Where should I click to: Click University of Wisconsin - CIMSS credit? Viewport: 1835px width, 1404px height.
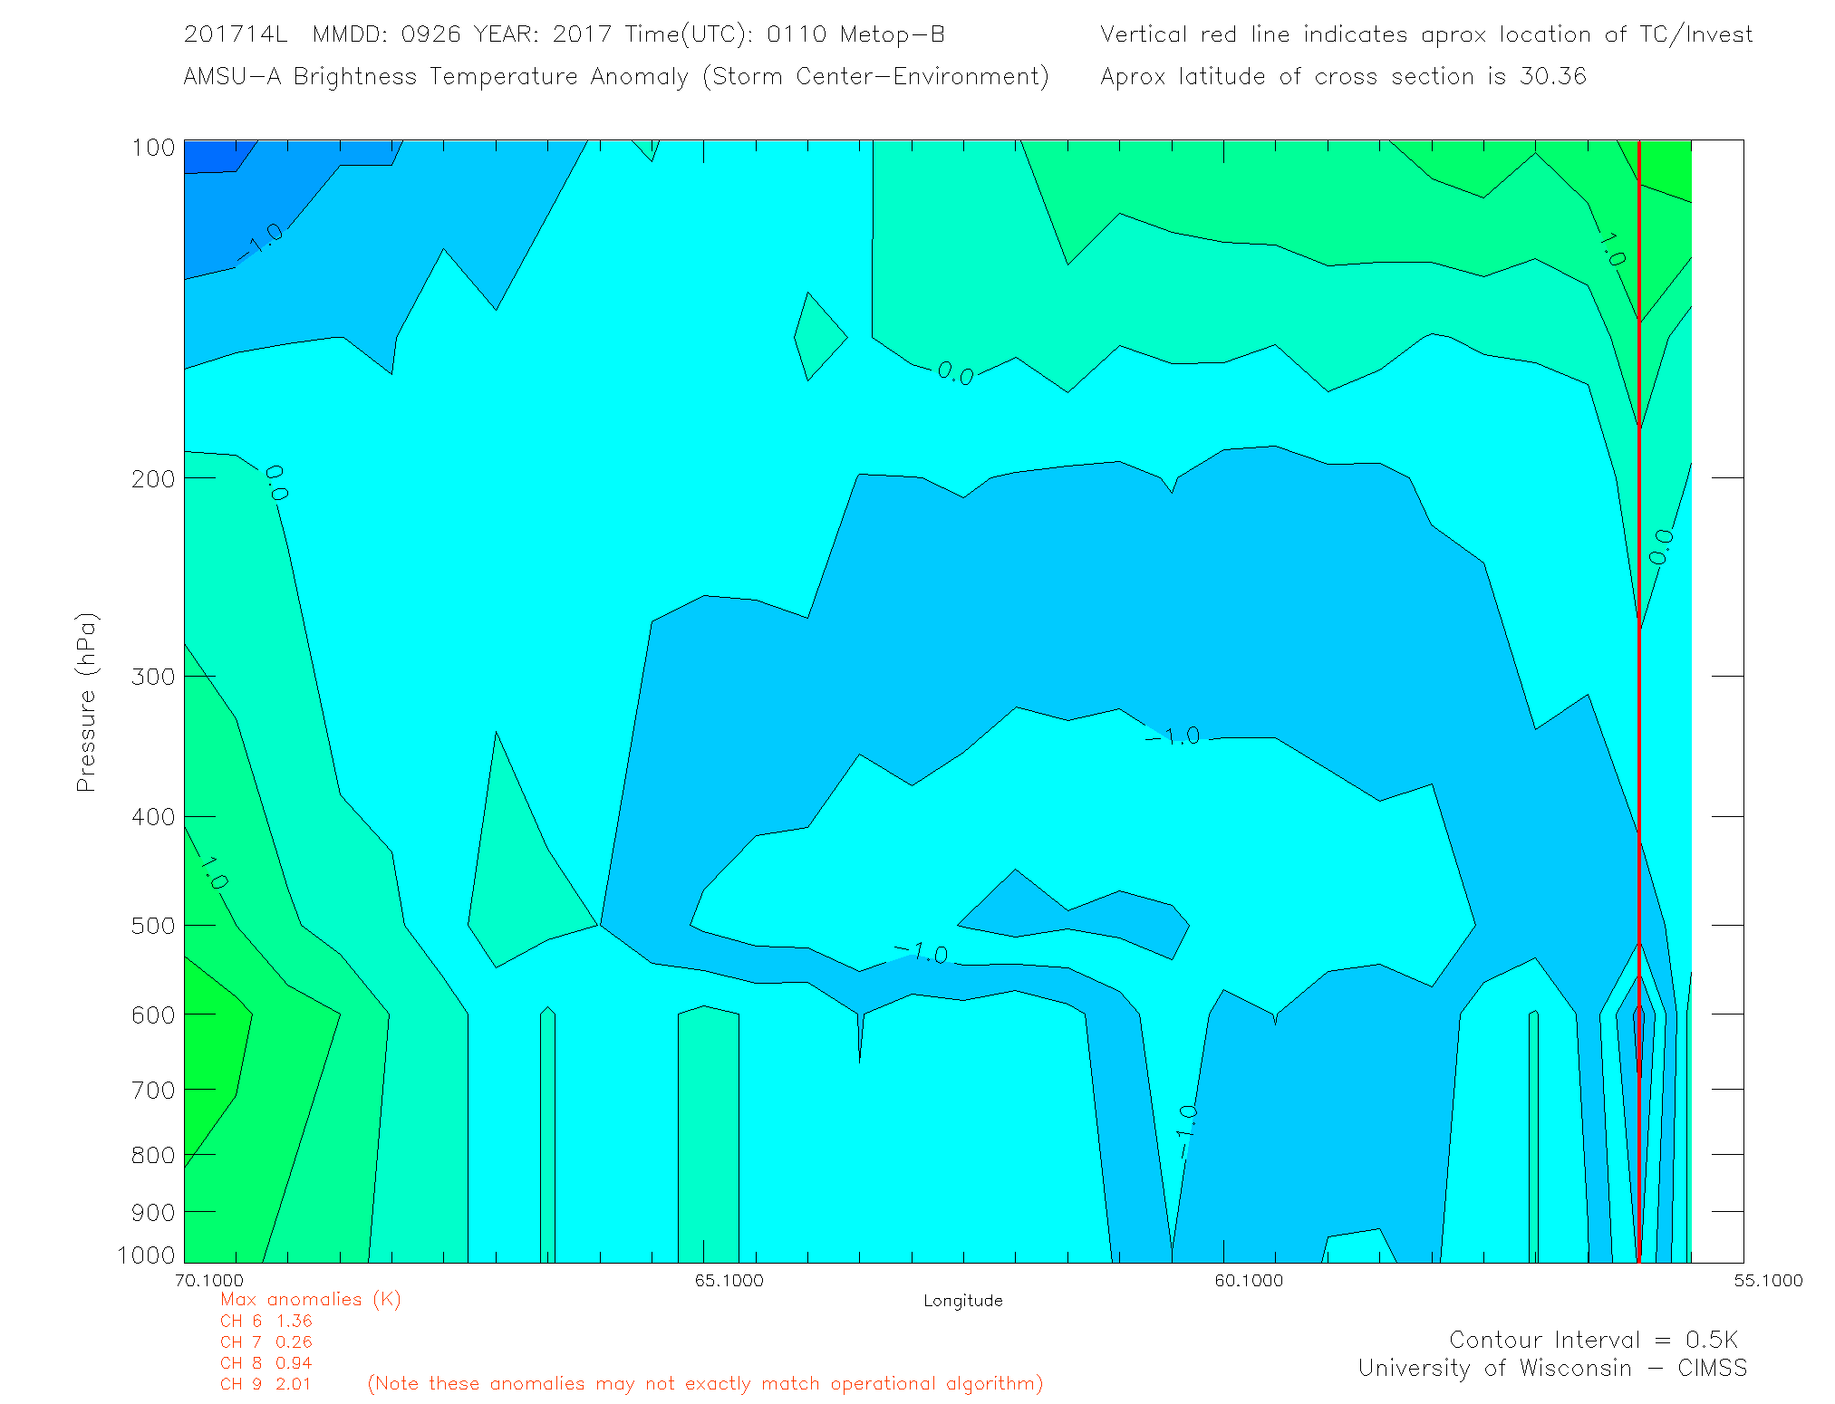tap(1551, 1368)
